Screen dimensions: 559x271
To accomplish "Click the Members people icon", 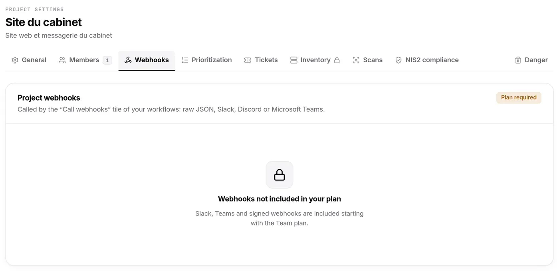I will (x=62, y=60).
